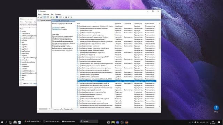This screenshot has width=223, height=125.
Task: Select Служба общего доступа к портам Net.Tcp row
Action: click(x=116, y=92)
